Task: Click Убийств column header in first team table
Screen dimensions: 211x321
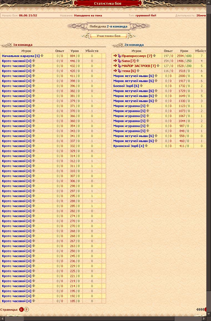Action: click(x=92, y=51)
